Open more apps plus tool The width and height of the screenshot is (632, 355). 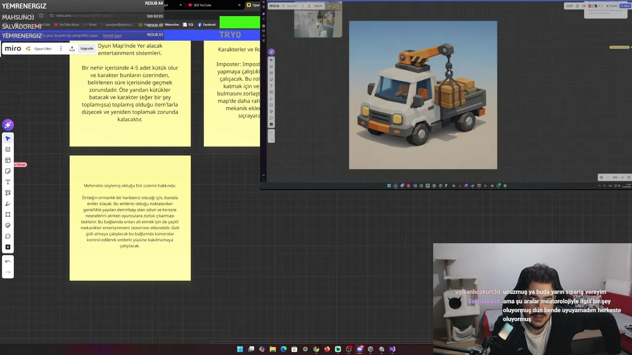[x=7, y=247]
